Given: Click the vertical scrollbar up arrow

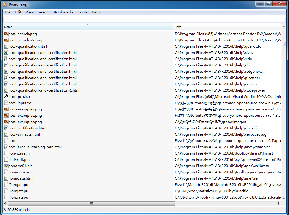Looking at the screenshot, I should pos(284,26).
